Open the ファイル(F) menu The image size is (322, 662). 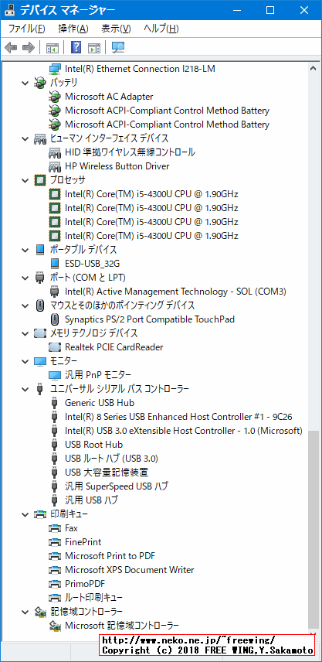click(x=26, y=29)
